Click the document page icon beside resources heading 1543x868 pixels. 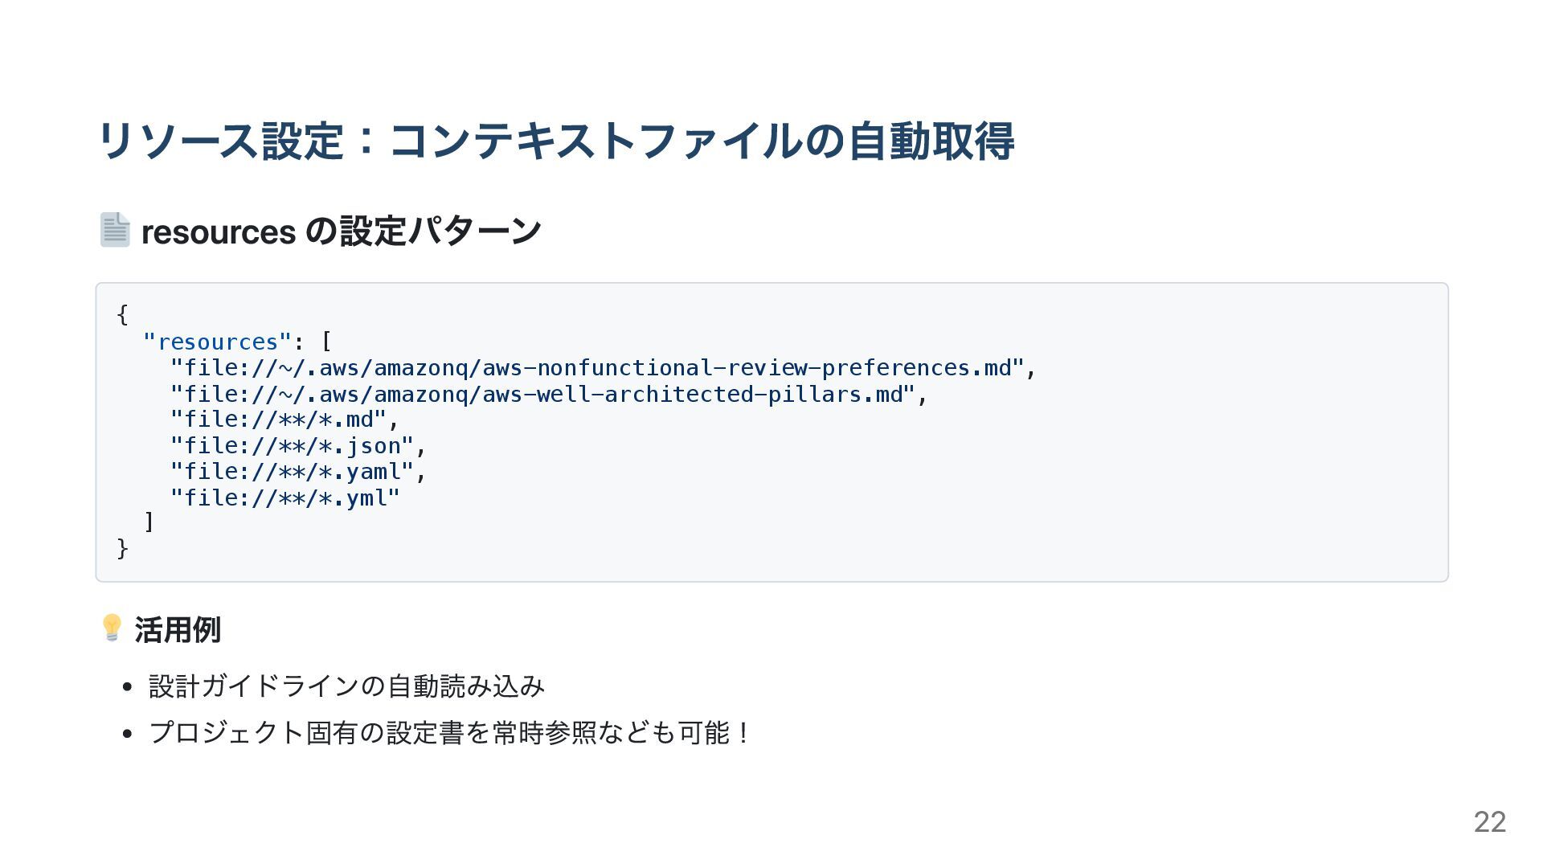point(115,230)
